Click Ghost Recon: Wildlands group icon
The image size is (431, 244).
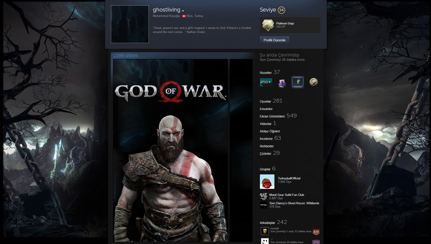[263, 205]
